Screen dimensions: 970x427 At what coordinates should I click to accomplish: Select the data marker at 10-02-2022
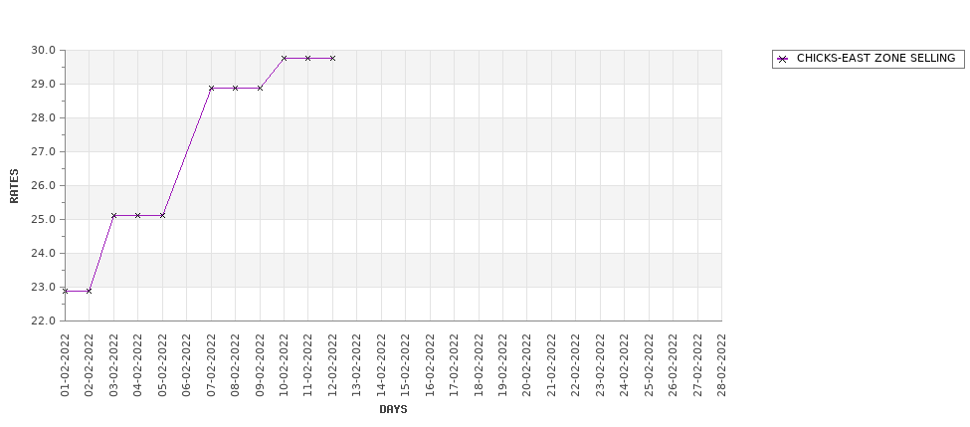[x=284, y=58]
